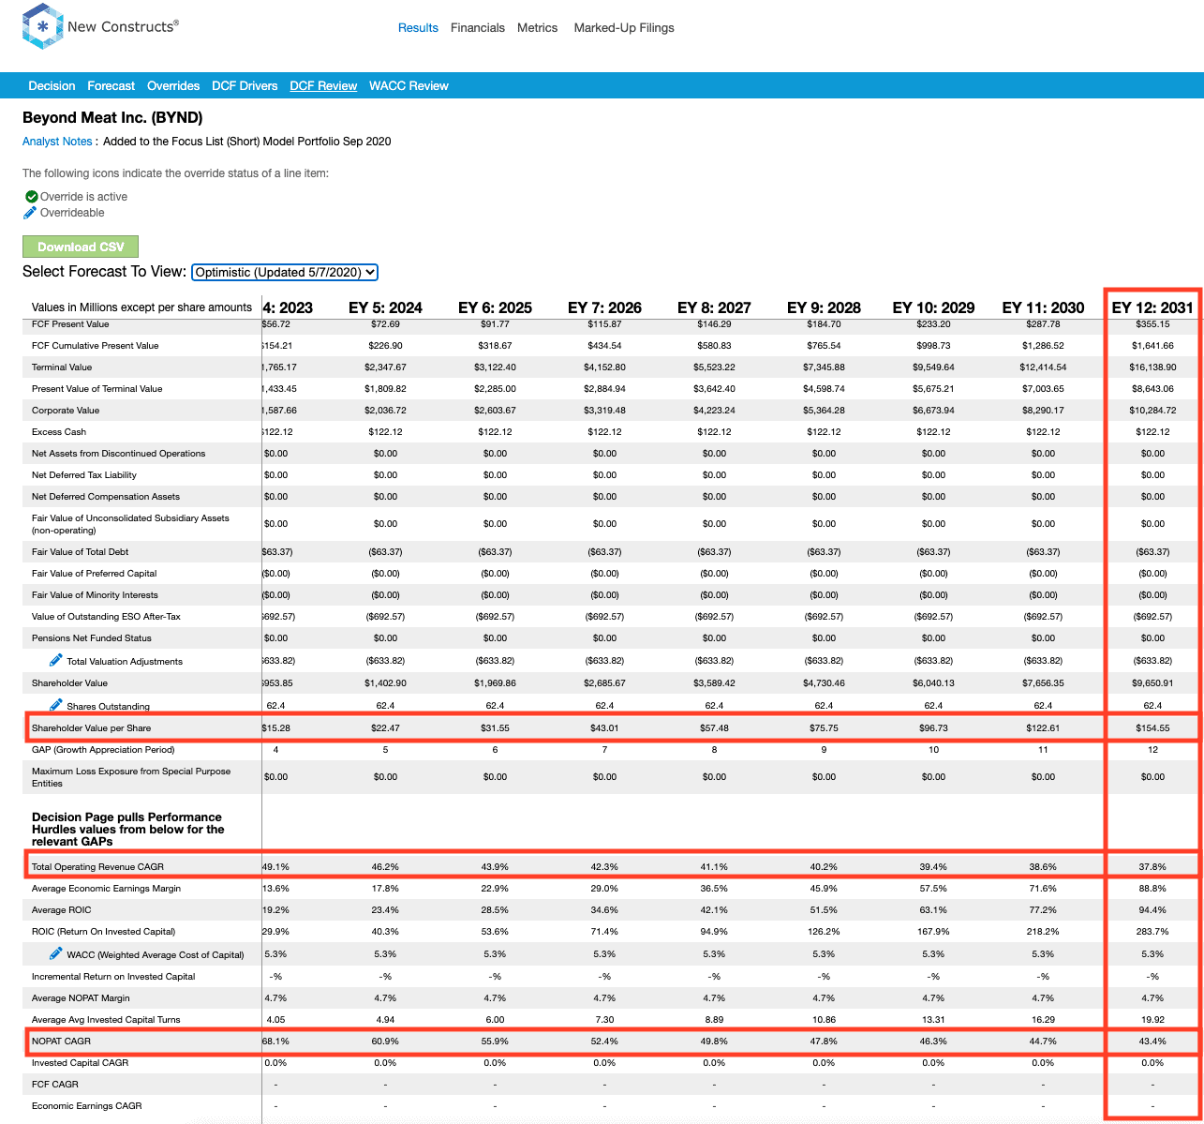Select the WACC Review sub-tab
Screen dimensions: 1204x1124
click(x=409, y=85)
